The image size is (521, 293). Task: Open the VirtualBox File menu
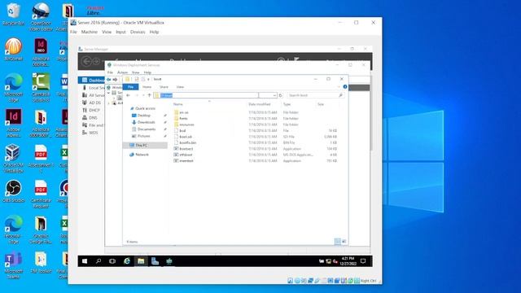coord(73,32)
